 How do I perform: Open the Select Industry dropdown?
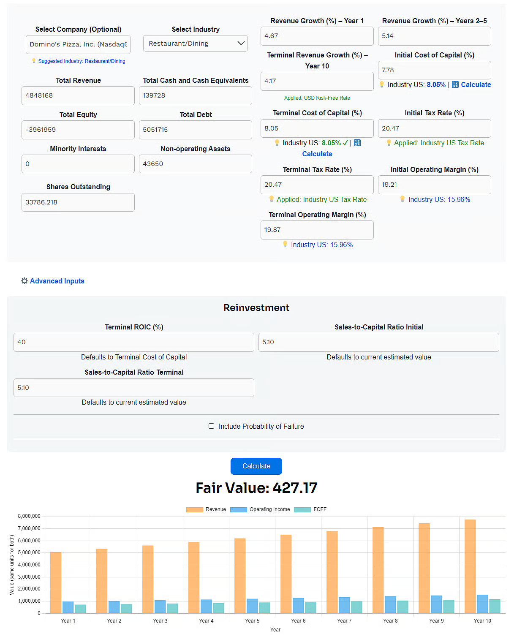click(x=195, y=44)
